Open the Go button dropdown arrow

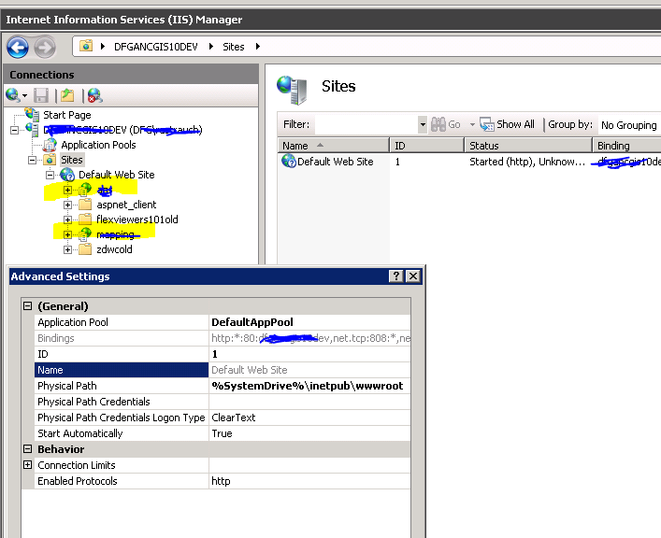pyautogui.click(x=472, y=125)
